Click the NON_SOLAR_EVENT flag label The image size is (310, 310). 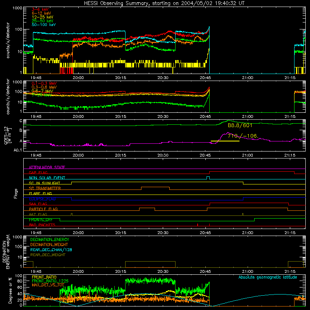click(47, 178)
